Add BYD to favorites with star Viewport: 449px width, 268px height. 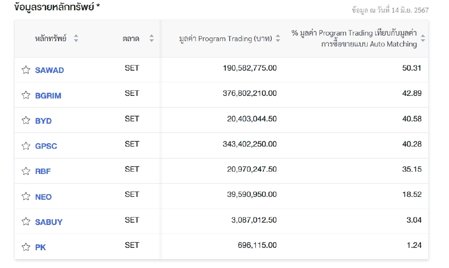(26, 120)
